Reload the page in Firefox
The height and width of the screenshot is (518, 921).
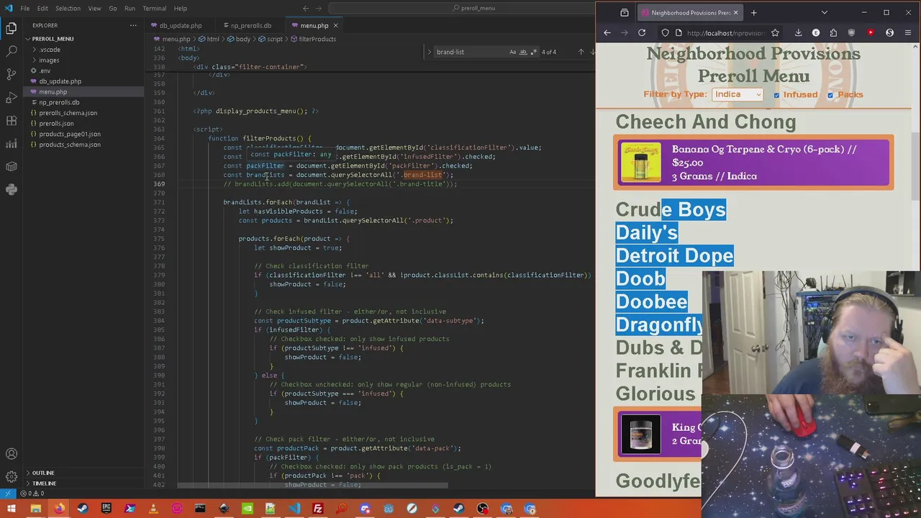click(x=642, y=32)
